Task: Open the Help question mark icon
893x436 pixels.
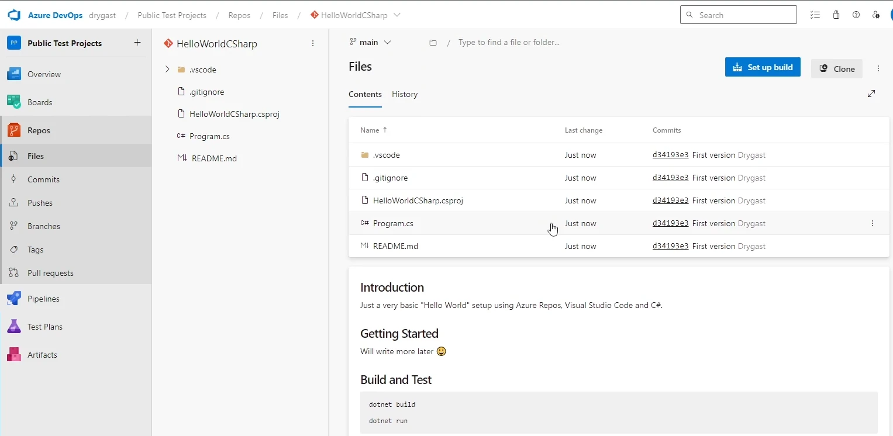Action: (856, 15)
